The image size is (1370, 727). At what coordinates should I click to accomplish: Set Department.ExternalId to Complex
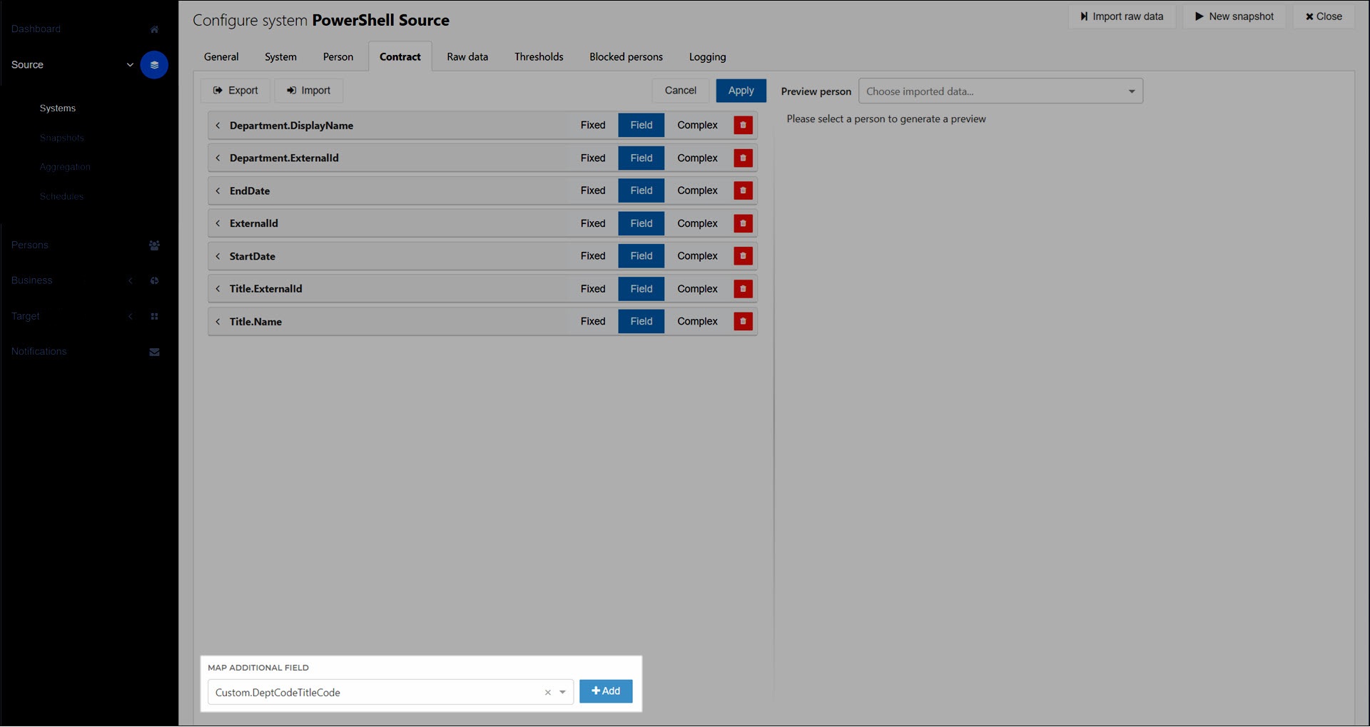[x=697, y=158]
